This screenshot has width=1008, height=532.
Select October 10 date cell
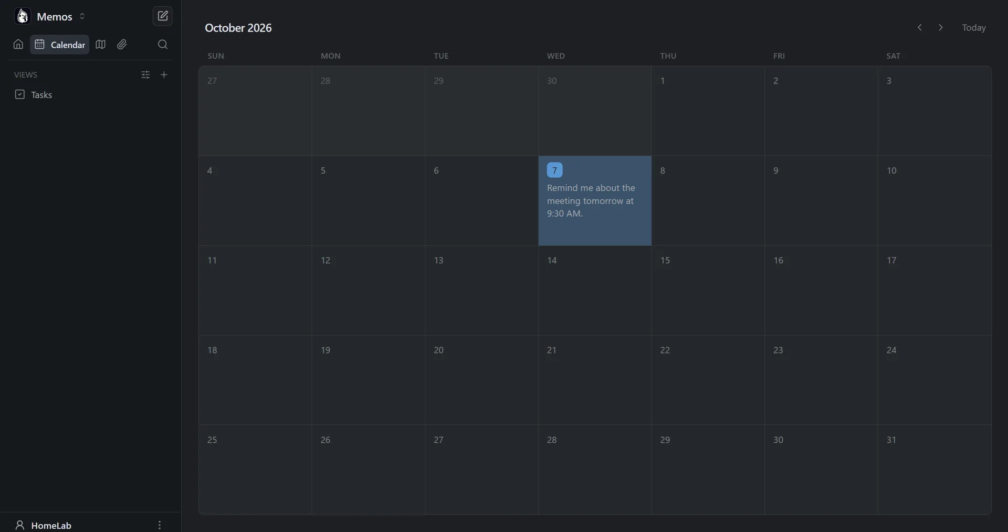pyautogui.click(x=934, y=201)
